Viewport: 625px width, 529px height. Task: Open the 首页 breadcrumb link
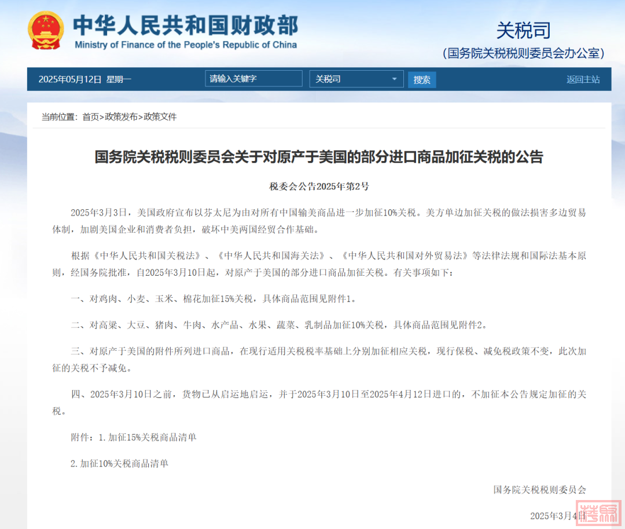click(x=90, y=117)
